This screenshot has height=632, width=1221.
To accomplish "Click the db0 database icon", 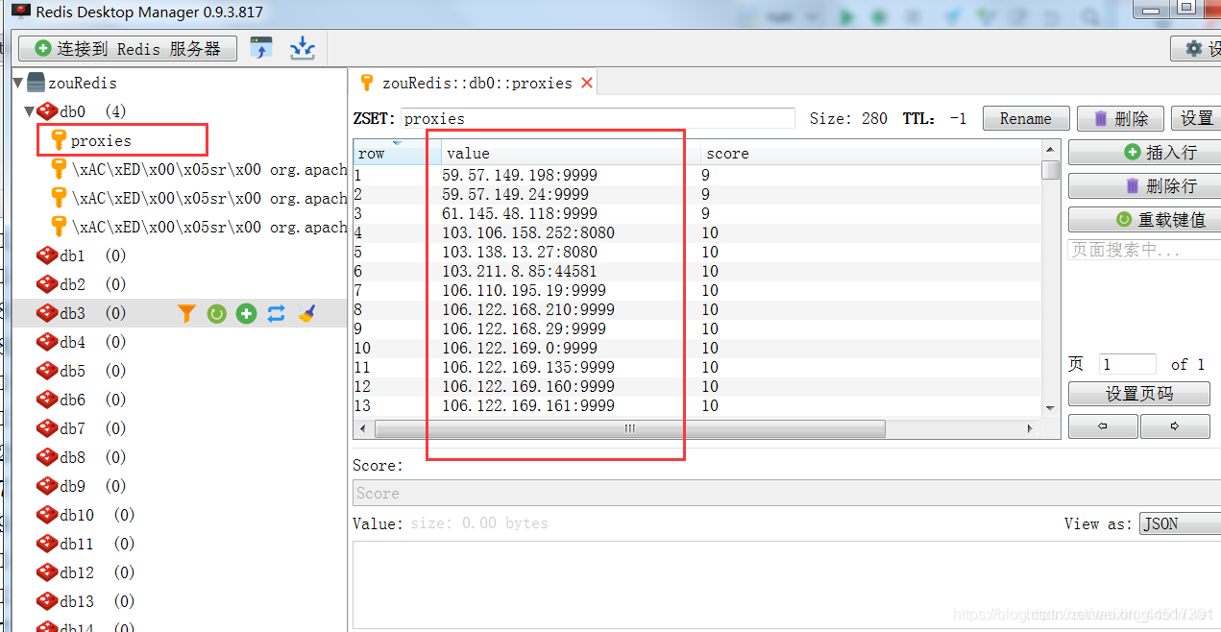I will point(47,111).
